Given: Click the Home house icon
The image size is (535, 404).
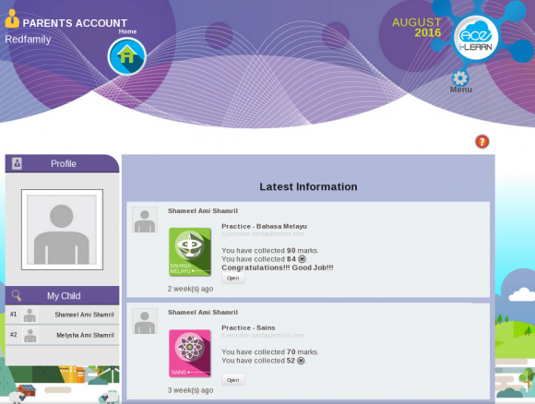Looking at the screenshot, I should pyautogui.click(x=127, y=56).
